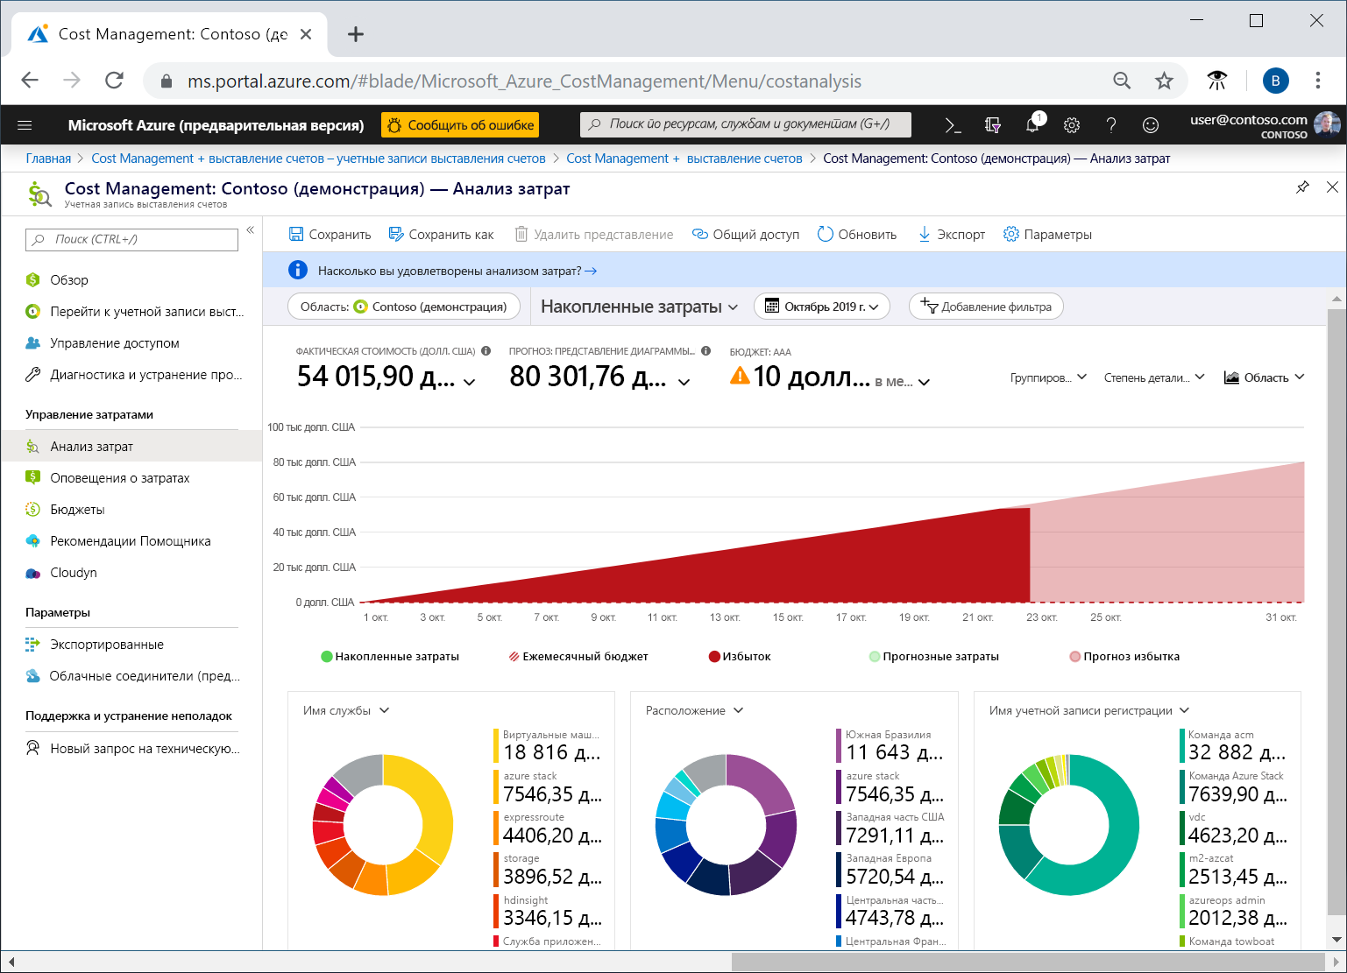Select Анализ затрат menu item
The image size is (1347, 973).
(131, 447)
